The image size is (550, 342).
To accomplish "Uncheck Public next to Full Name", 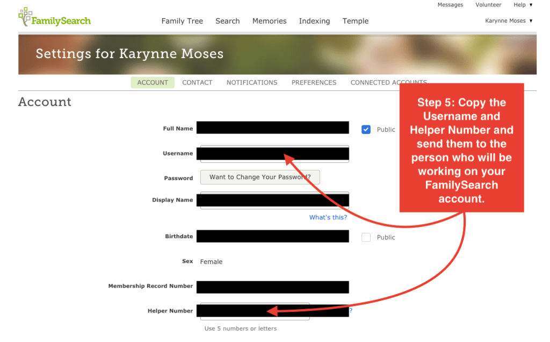I will 366,129.
